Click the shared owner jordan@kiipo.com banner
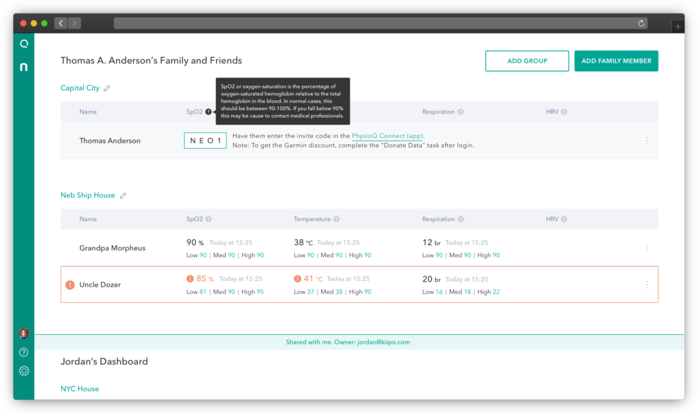 (359, 342)
